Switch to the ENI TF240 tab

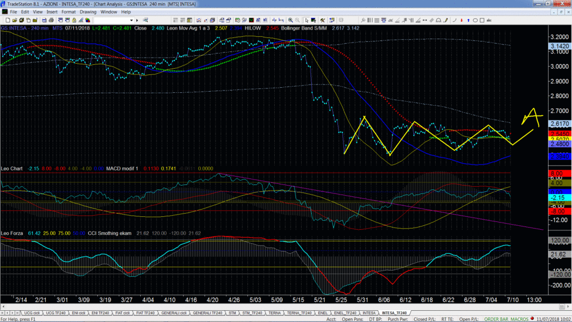pyautogui.click(x=100, y=313)
